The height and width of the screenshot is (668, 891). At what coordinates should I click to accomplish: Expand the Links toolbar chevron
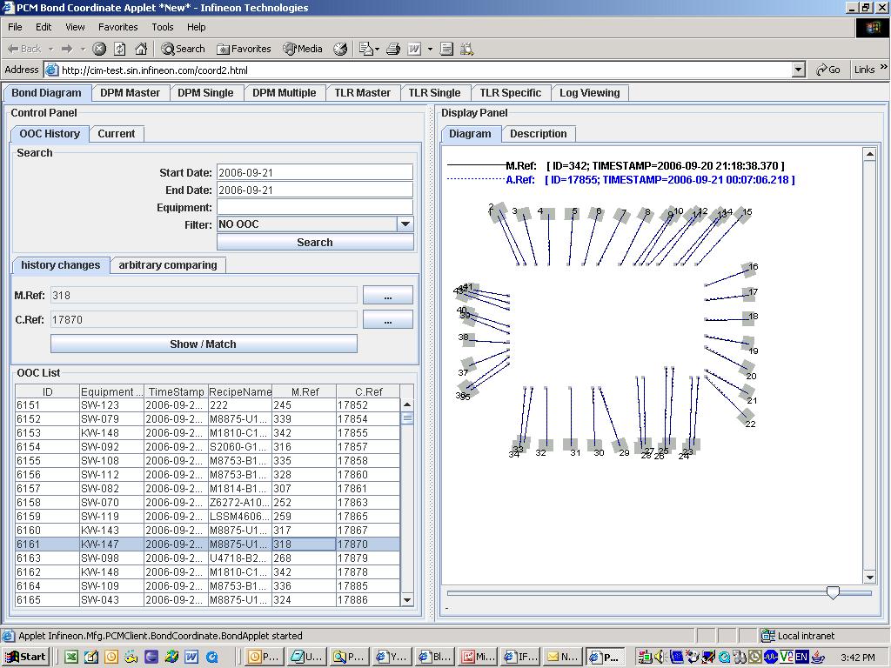884,68
